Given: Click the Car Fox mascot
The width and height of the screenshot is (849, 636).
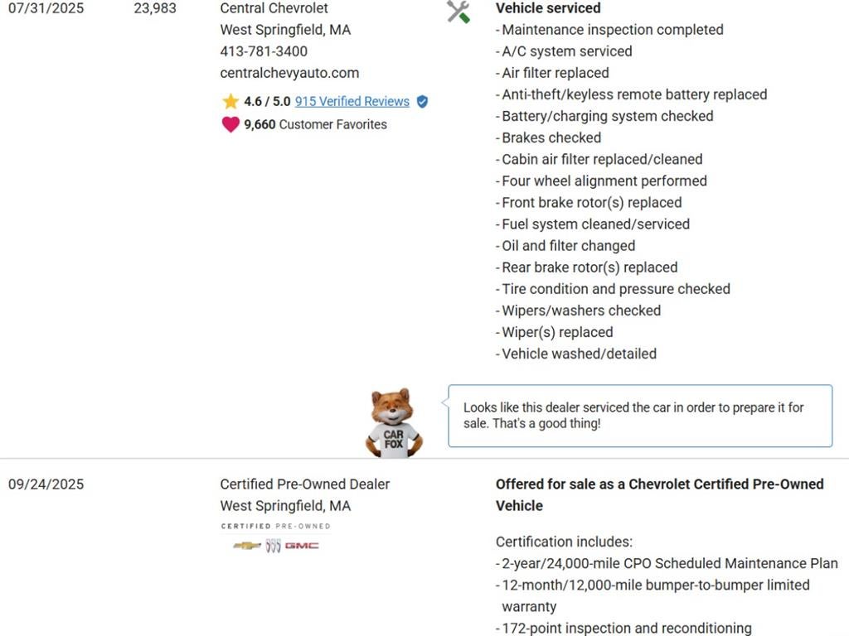Looking at the screenshot, I should point(394,422).
